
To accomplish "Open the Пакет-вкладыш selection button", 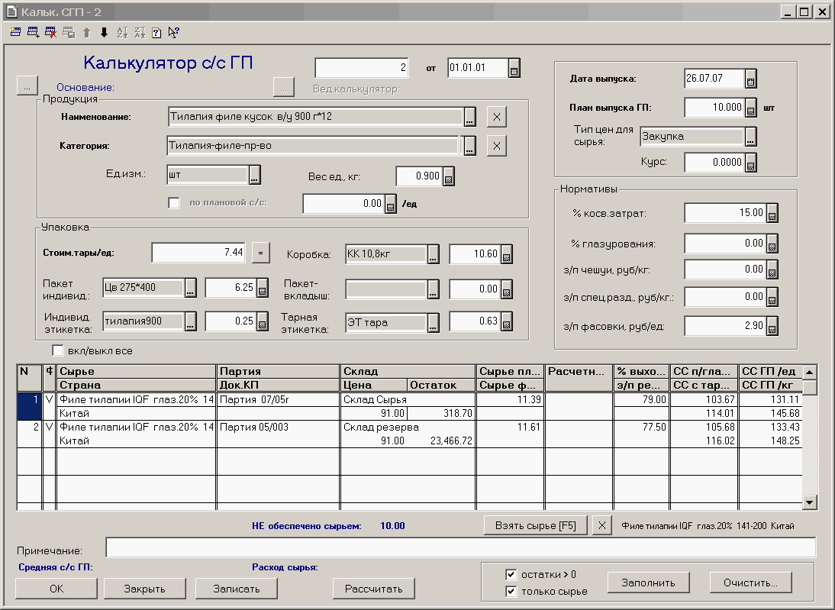I will (x=433, y=289).
